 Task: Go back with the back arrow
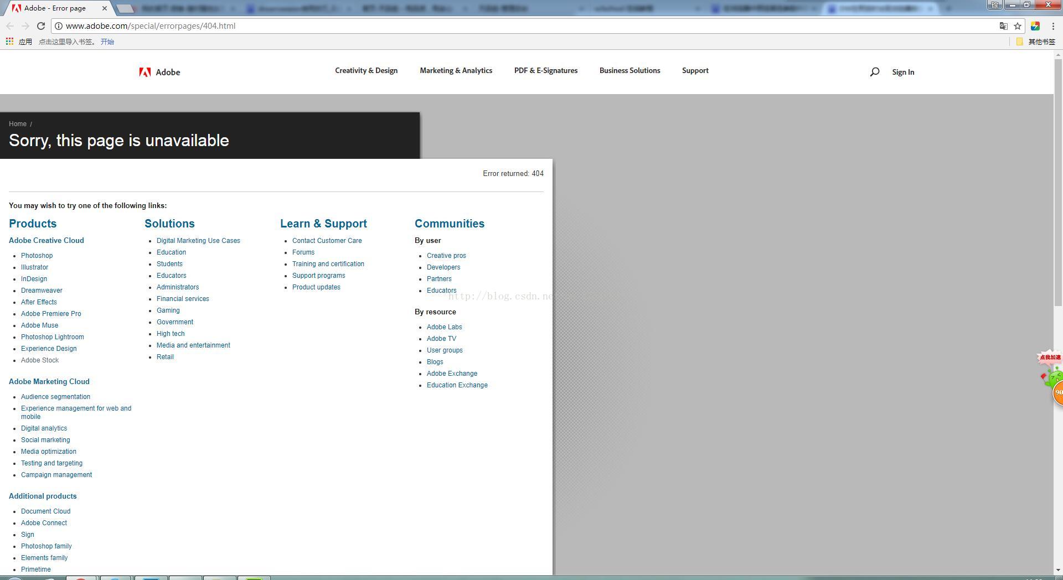pyautogui.click(x=10, y=26)
